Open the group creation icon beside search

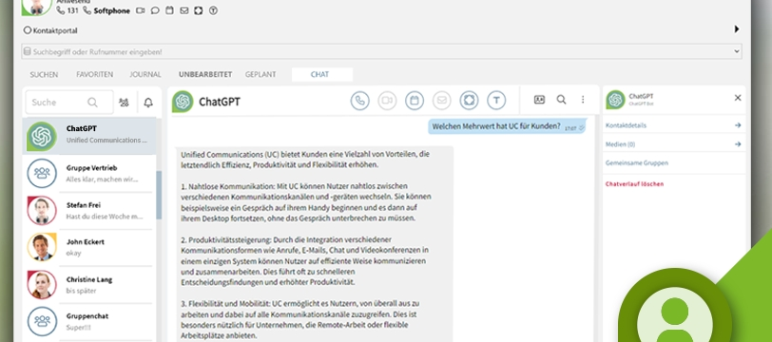[x=124, y=103]
